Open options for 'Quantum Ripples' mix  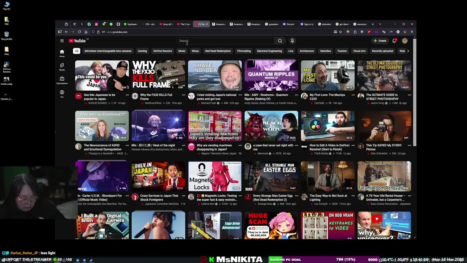pos(297,95)
